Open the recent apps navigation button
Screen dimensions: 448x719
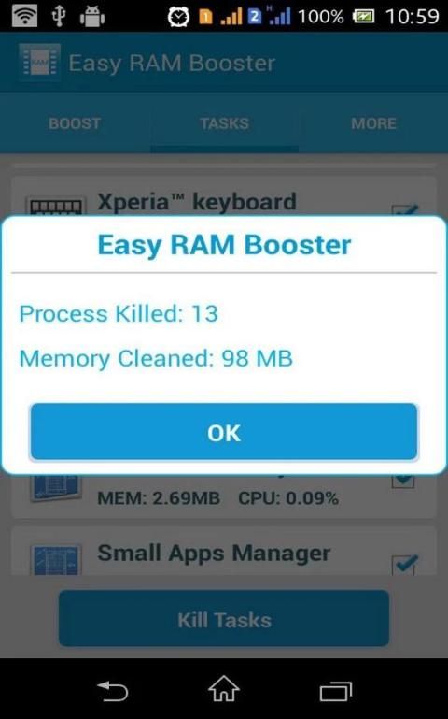335,691
